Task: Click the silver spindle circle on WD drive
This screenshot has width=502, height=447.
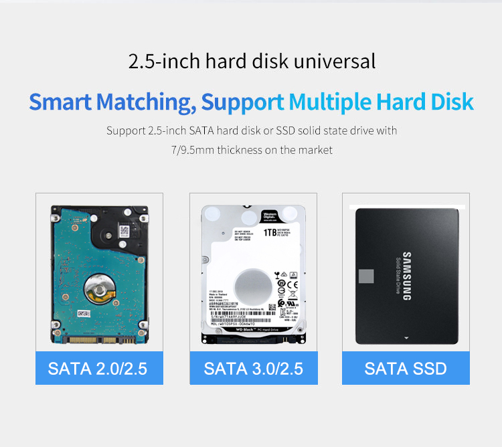Action: (253, 286)
